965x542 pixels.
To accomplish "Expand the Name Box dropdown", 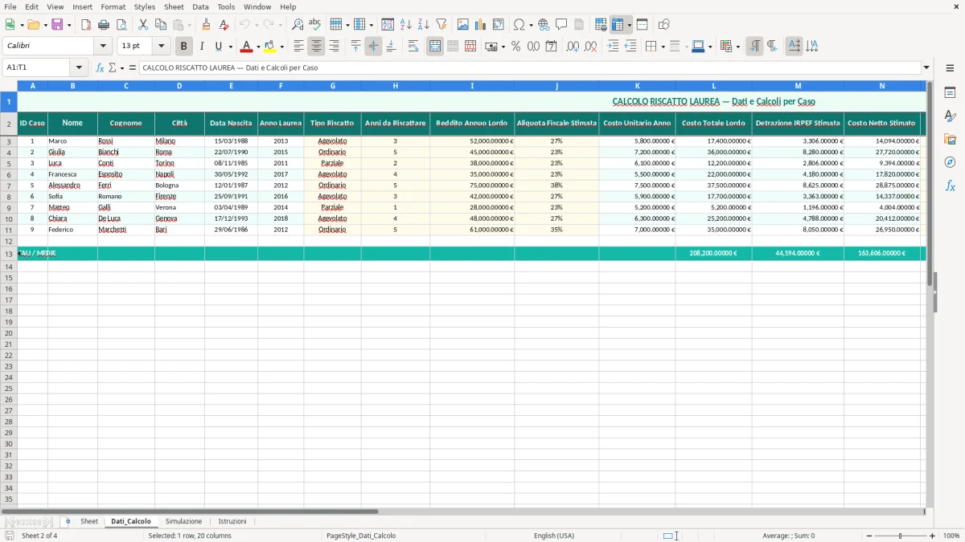I will click(79, 67).
